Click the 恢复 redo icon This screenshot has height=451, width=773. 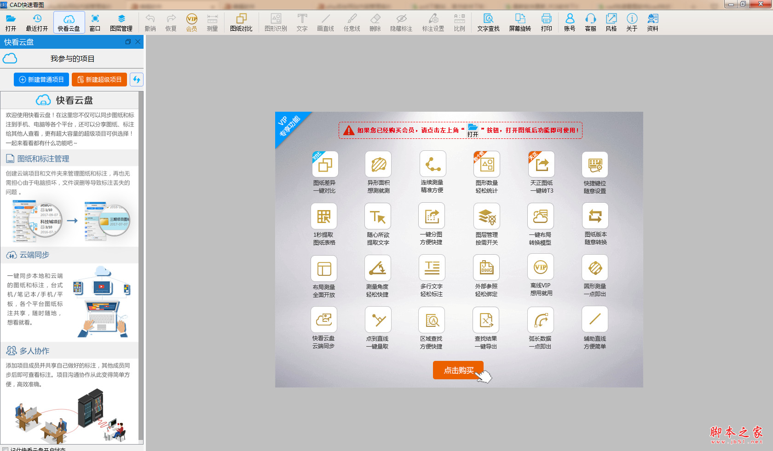[171, 22]
